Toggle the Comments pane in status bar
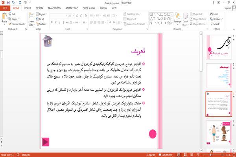Screen dimensions: 236x157 [166, 155]
